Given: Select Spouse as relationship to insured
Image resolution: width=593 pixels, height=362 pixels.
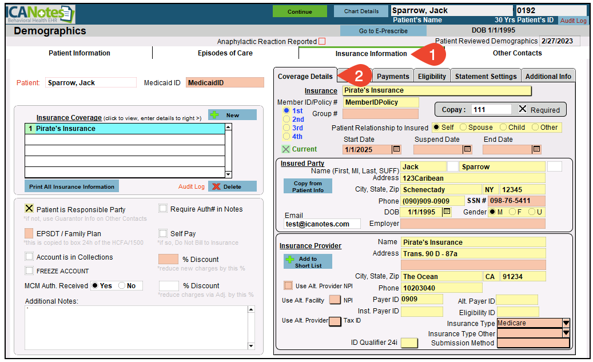Looking at the screenshot, I should 463,128.
